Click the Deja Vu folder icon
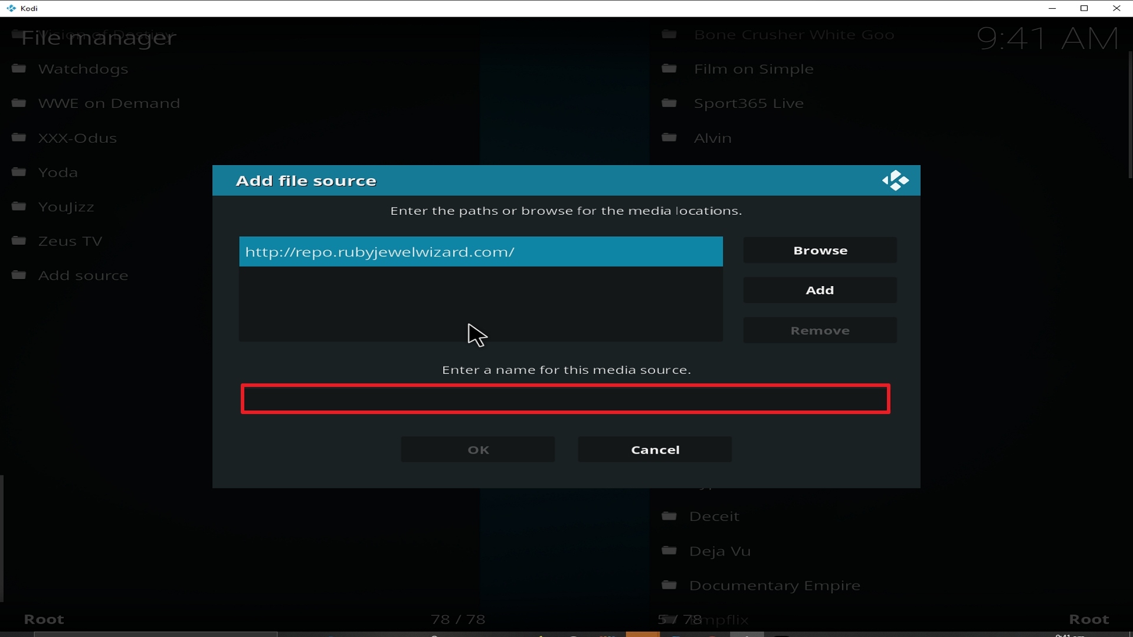 669,550
